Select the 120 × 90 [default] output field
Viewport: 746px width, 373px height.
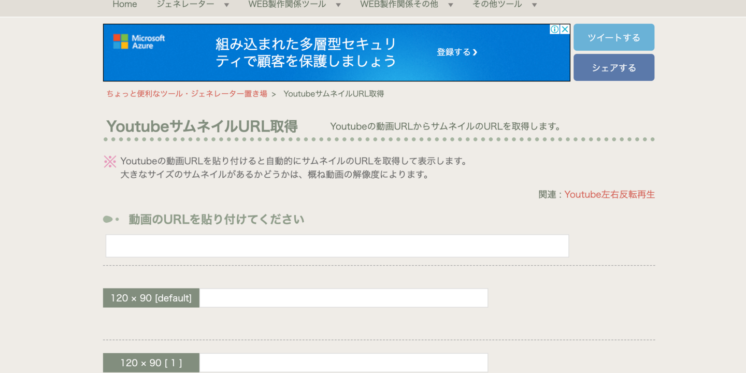tap(343, 298)
